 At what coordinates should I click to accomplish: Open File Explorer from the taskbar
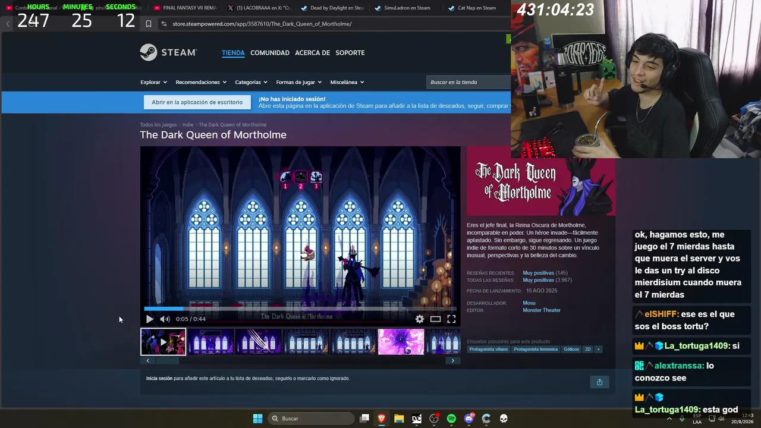[399, 418]
